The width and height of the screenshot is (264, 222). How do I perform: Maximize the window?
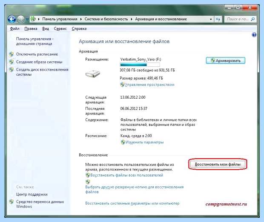click(238, 8)
